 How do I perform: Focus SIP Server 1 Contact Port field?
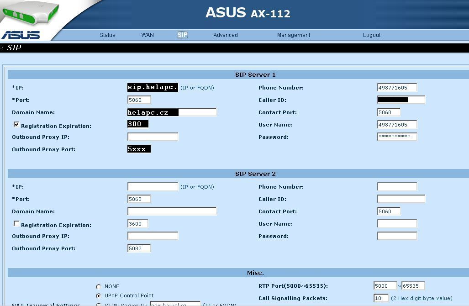click(389, 112)
